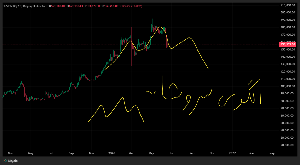Viewport: 300px width, 165px height.
Task: Click the 30,000.00 price axis label
Action: 287,138
